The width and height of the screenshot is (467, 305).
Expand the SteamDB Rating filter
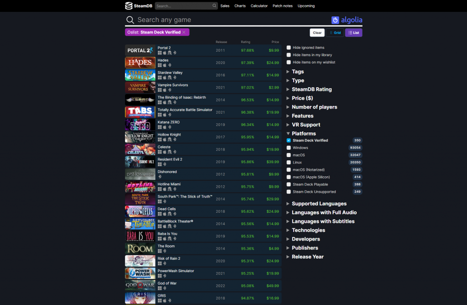click(x=309, y=89)
